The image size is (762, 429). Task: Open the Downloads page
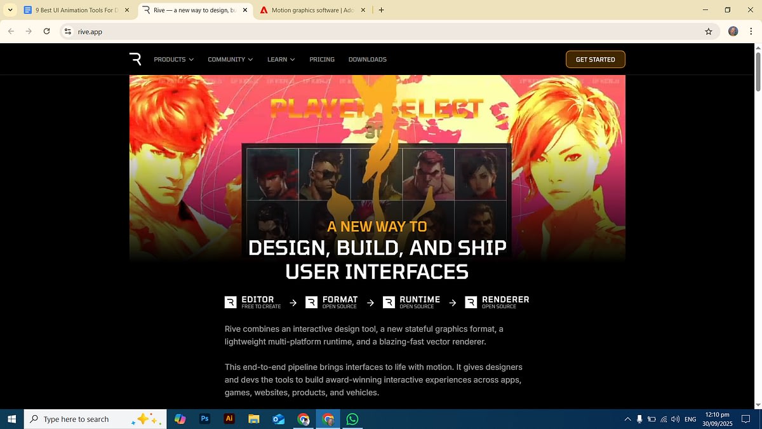click(x=367, y=59)
